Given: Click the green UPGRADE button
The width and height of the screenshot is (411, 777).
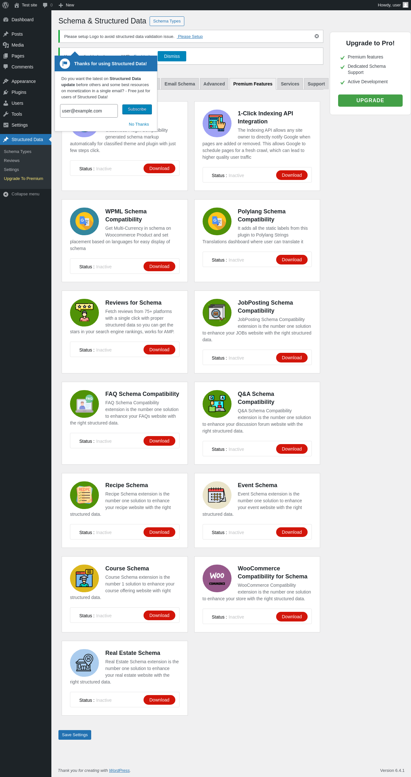Looking at the screenshot, I should pyautogui.click(x=370, y=101).
